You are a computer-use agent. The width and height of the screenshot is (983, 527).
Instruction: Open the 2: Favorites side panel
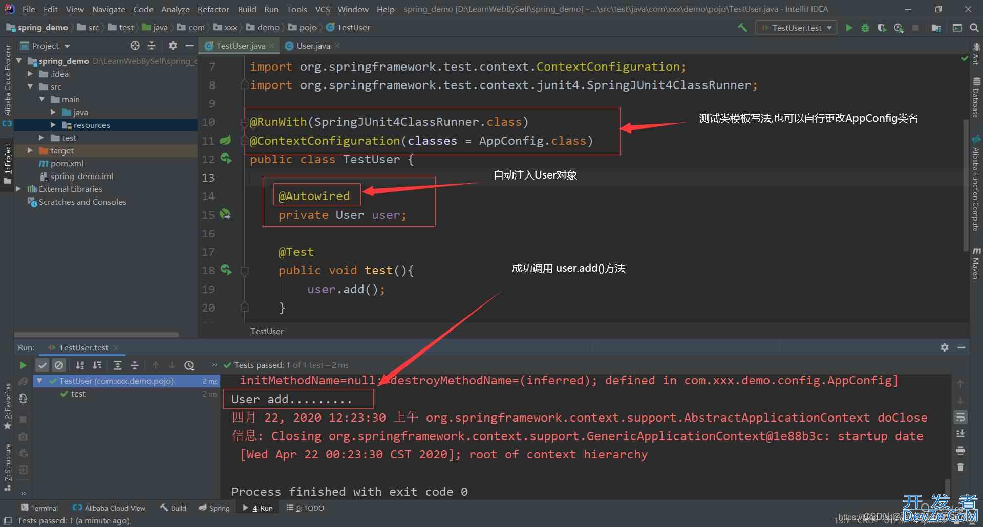click(x=8, y=407)
